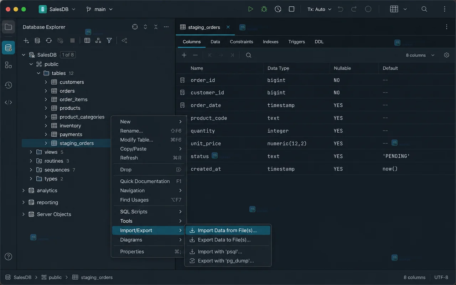
Task: Expand the analytics data source
Action: [x=24, y=190]
